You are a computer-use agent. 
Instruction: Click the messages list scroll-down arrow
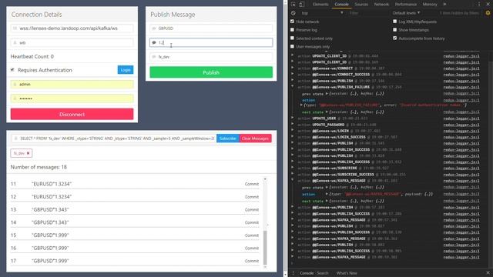(265, 267)
